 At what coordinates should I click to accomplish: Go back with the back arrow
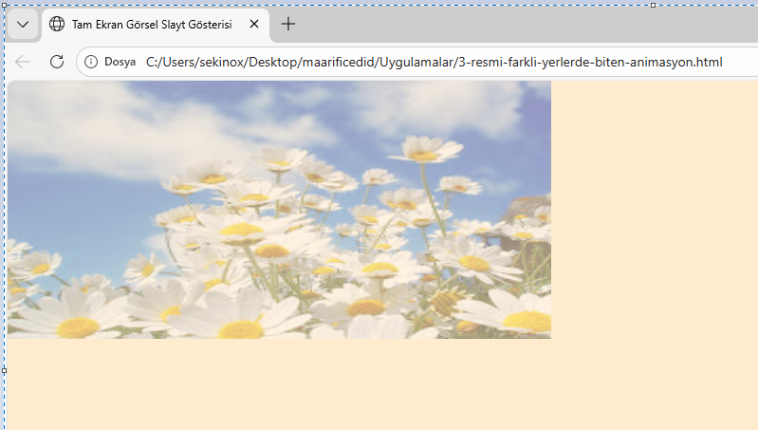(x=23, y=62)
